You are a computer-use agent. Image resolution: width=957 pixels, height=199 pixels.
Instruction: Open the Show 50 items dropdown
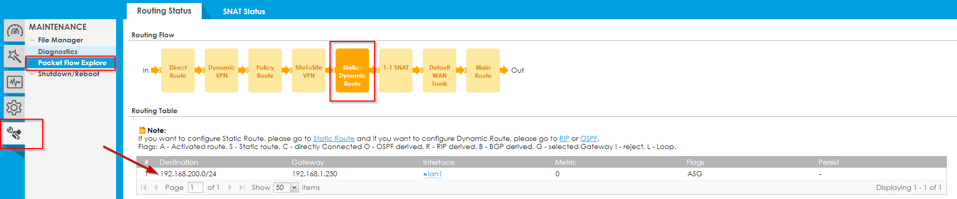click(x=286, y=187)
